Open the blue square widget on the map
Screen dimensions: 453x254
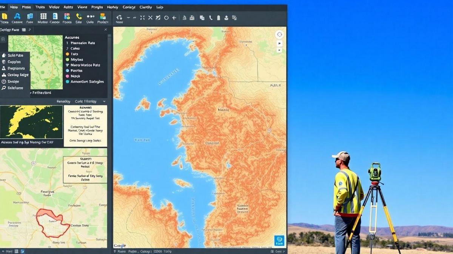279,240
